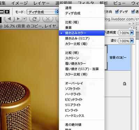
Task: Choose ハードライト blend mode
Action: point(82,94)
